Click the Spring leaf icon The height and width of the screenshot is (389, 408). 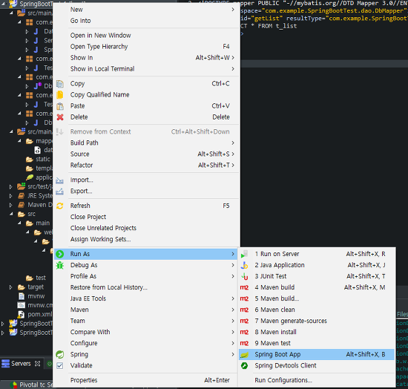click(x=60, y=355)
